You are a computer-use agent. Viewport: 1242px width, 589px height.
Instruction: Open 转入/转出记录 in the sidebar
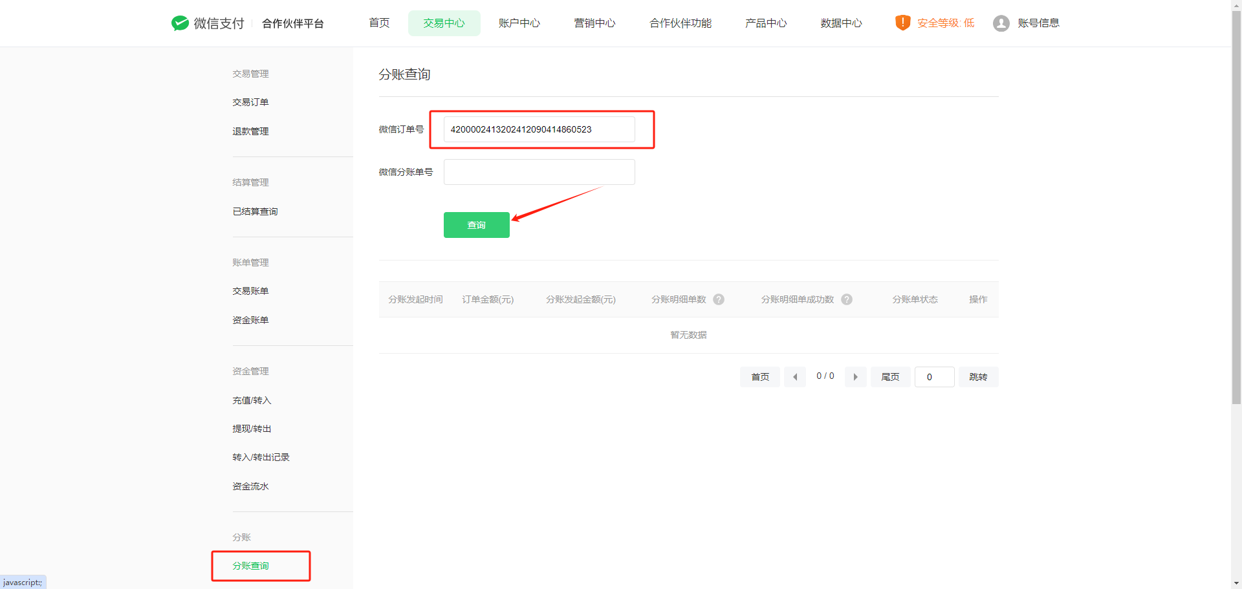tap(261, 457)
